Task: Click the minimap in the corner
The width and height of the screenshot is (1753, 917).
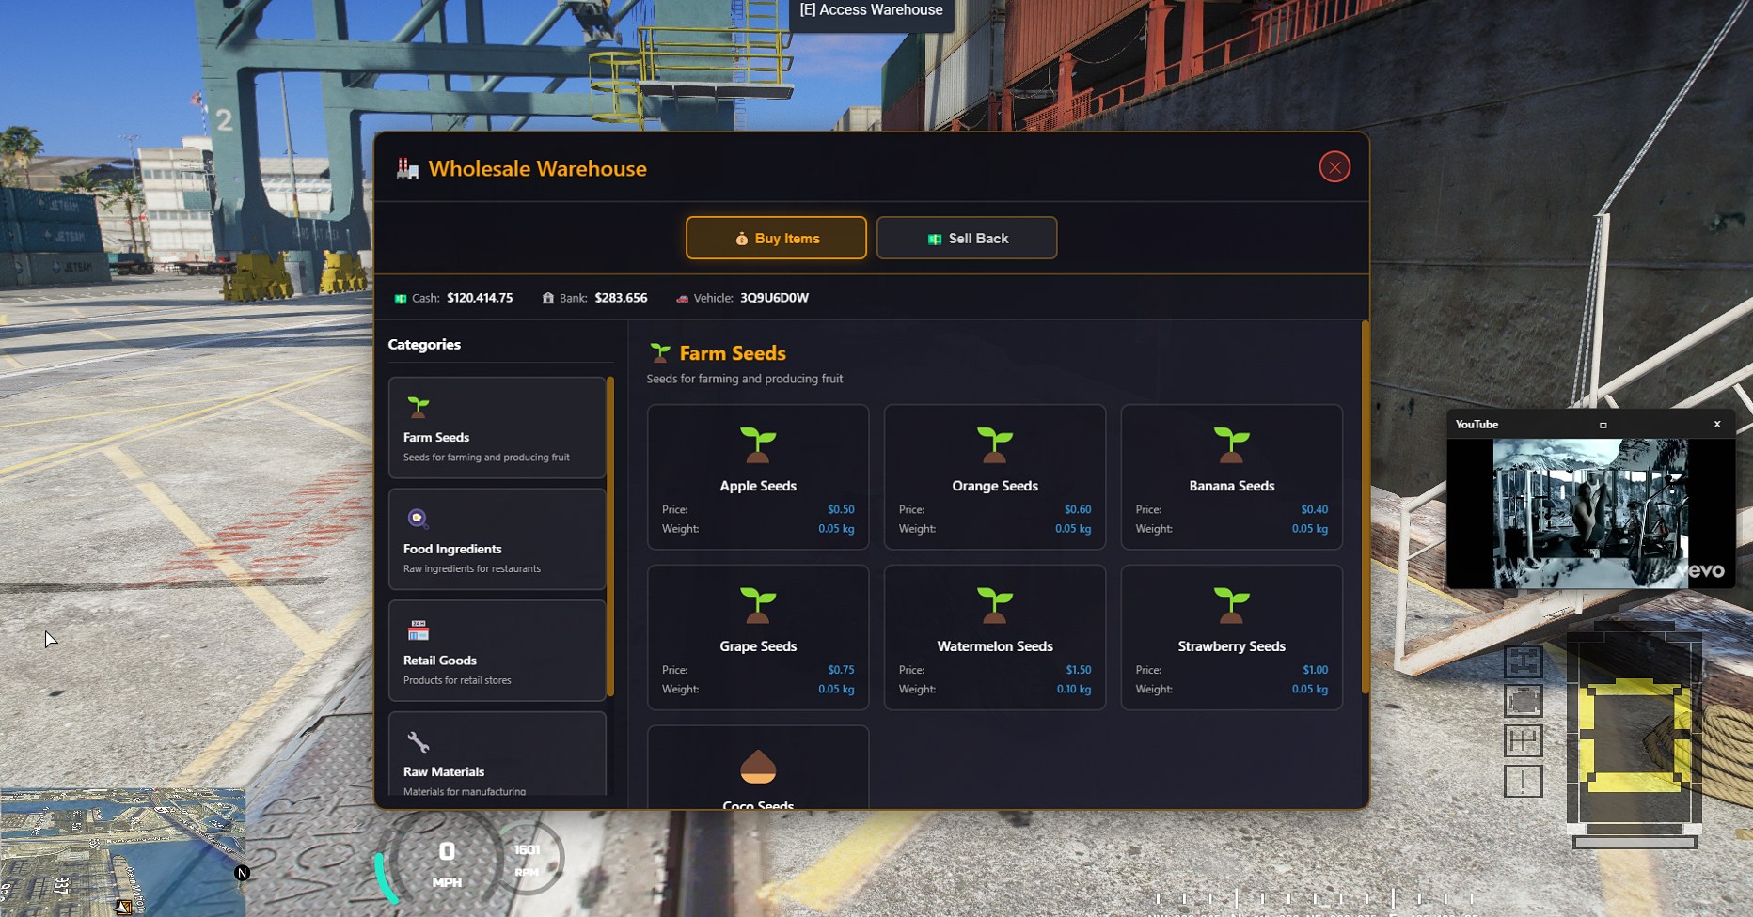Action: coord(122,852)
